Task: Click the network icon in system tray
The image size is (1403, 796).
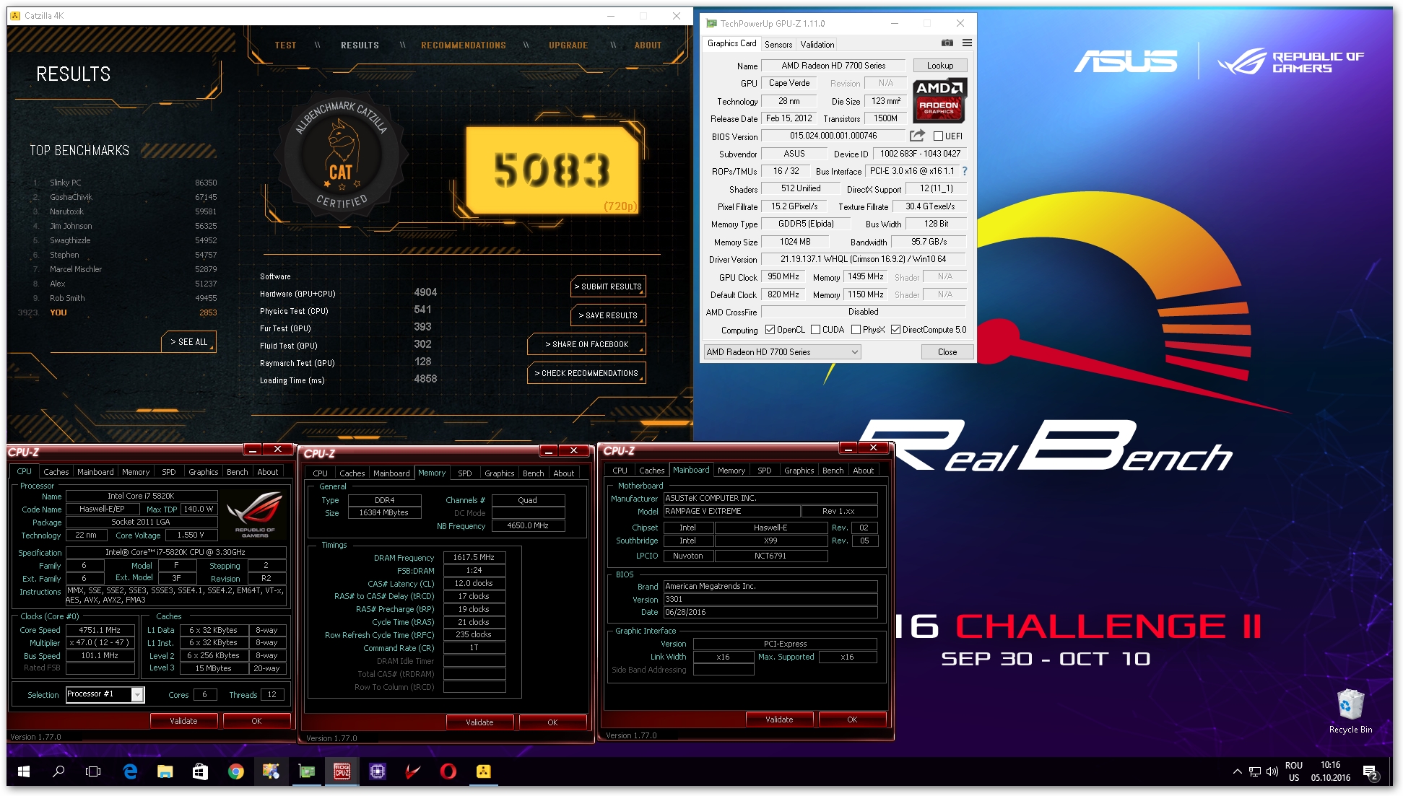Action: pos(1255,771)
